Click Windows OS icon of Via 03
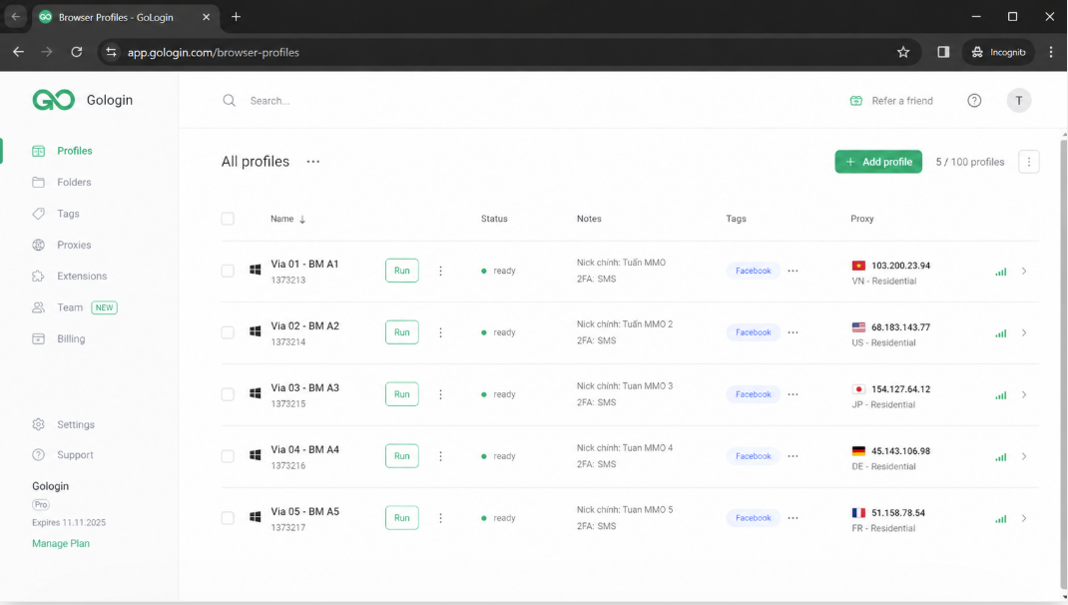This screenshot has width=1068, height=605. 255,393
